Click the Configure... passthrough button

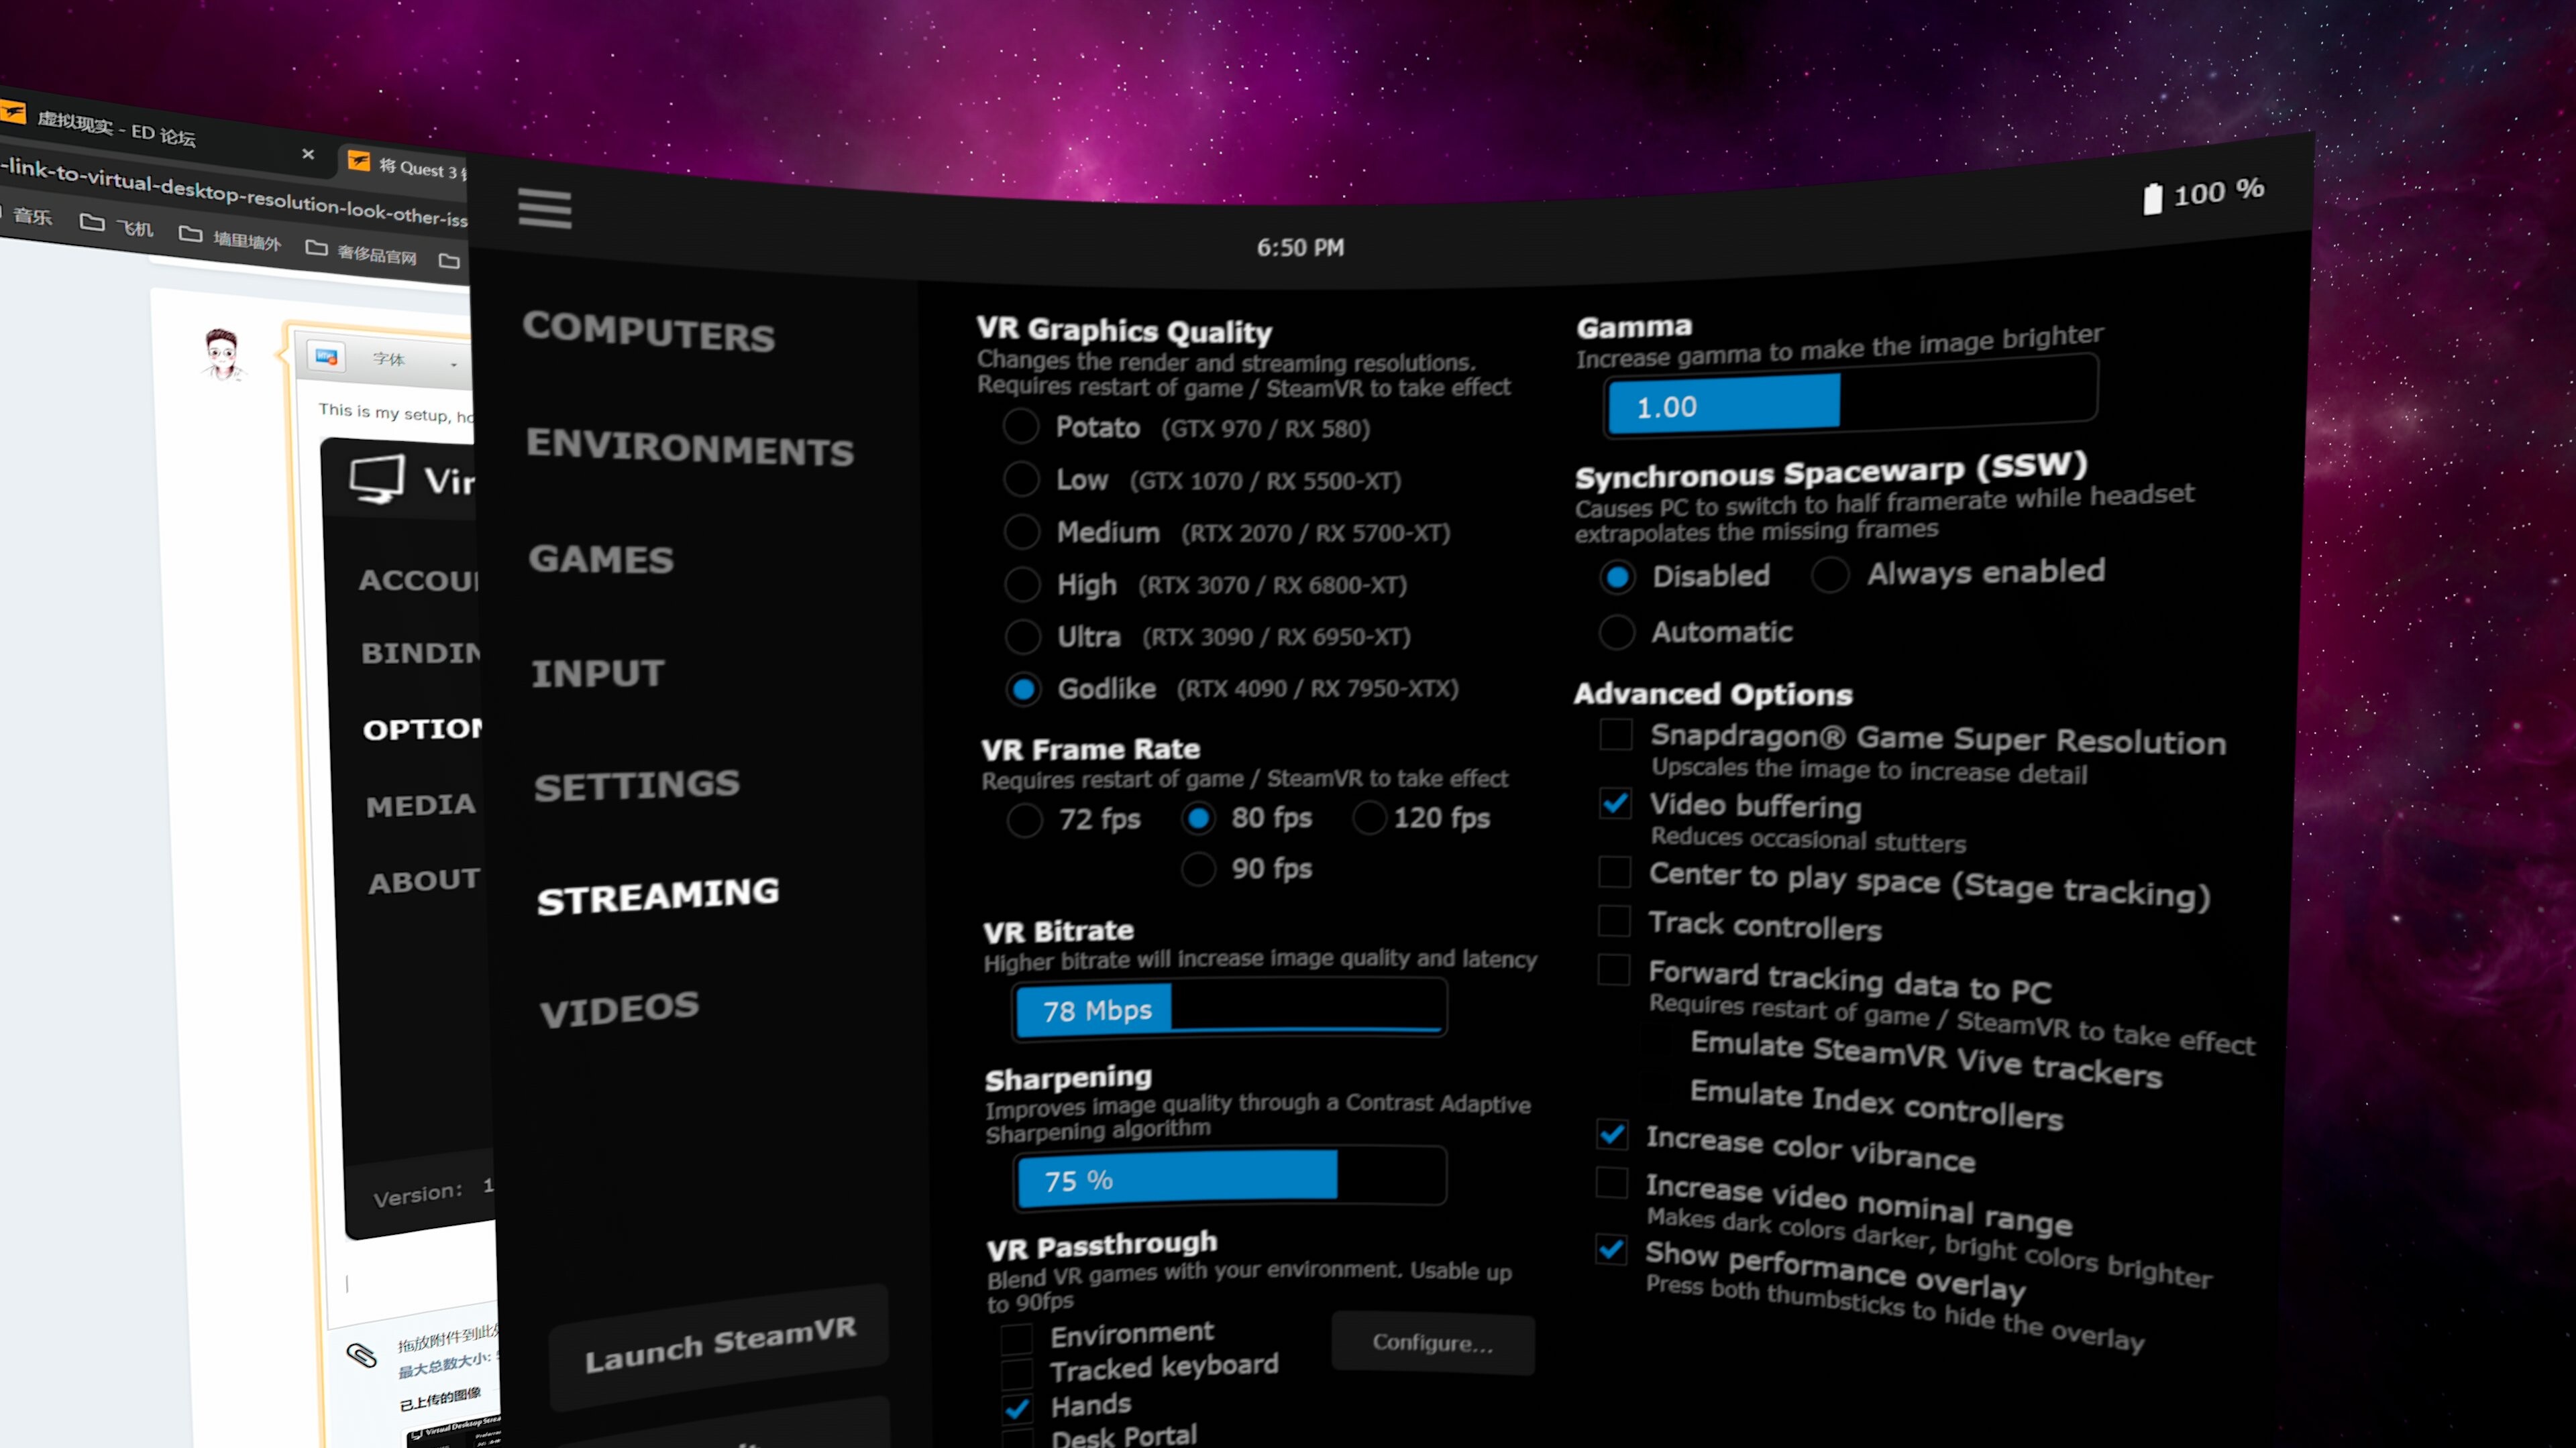tap(1433, 1343)
